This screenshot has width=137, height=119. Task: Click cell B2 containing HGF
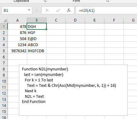[37, 32]
